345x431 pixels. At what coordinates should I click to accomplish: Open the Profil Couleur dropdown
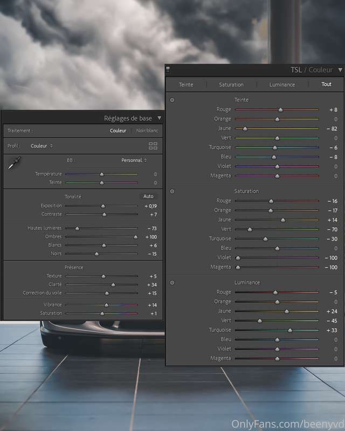tap(42, 145)
